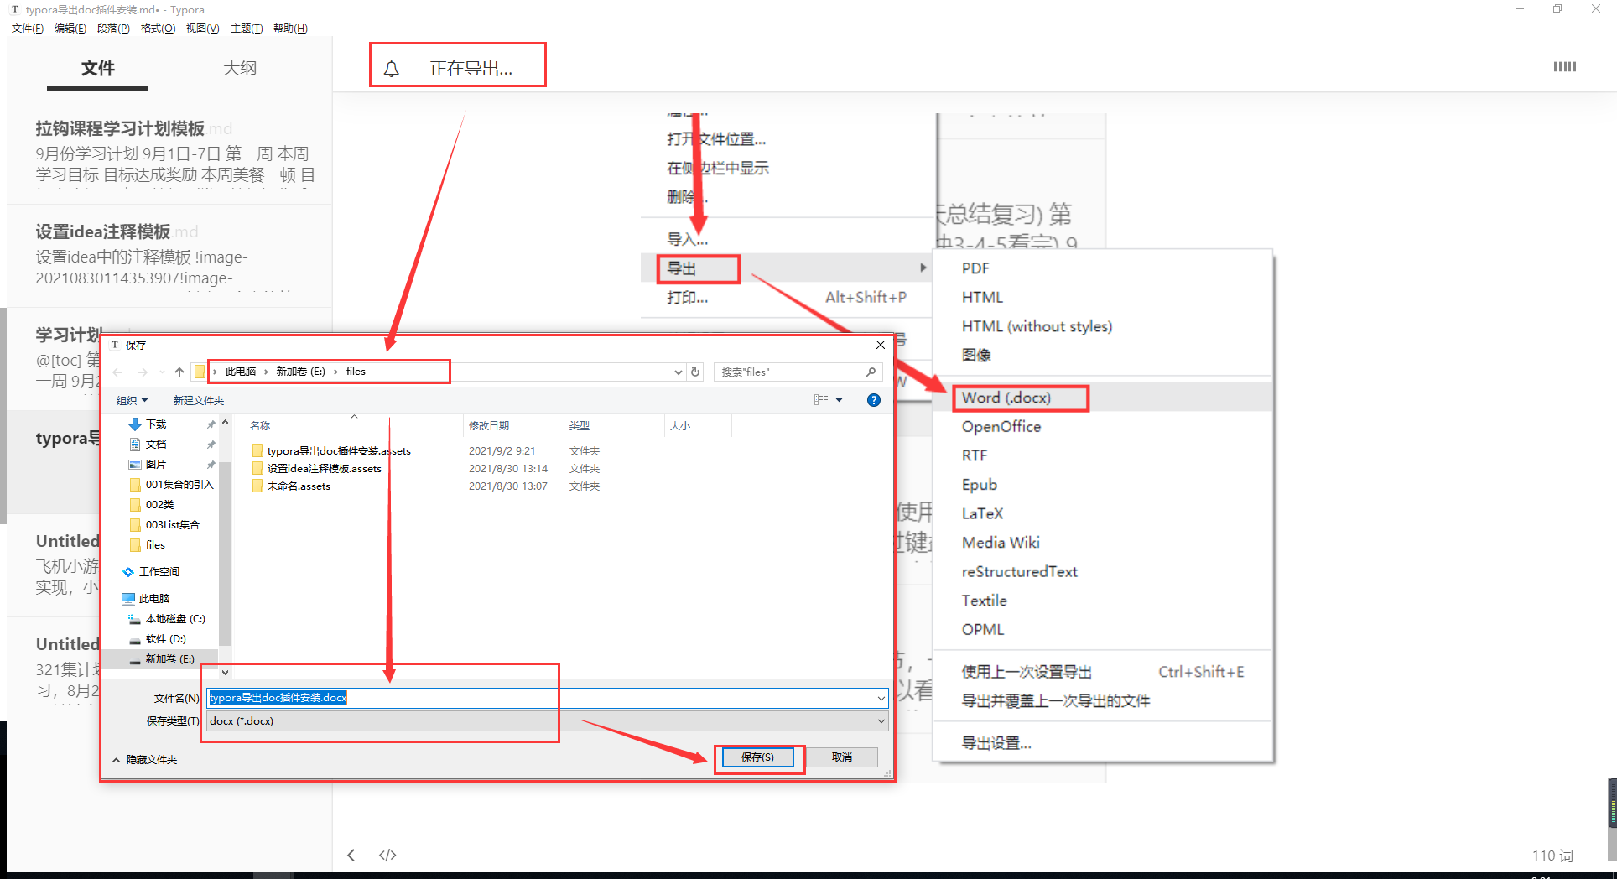Unpin 图片 from quick access

coord(211,464)
